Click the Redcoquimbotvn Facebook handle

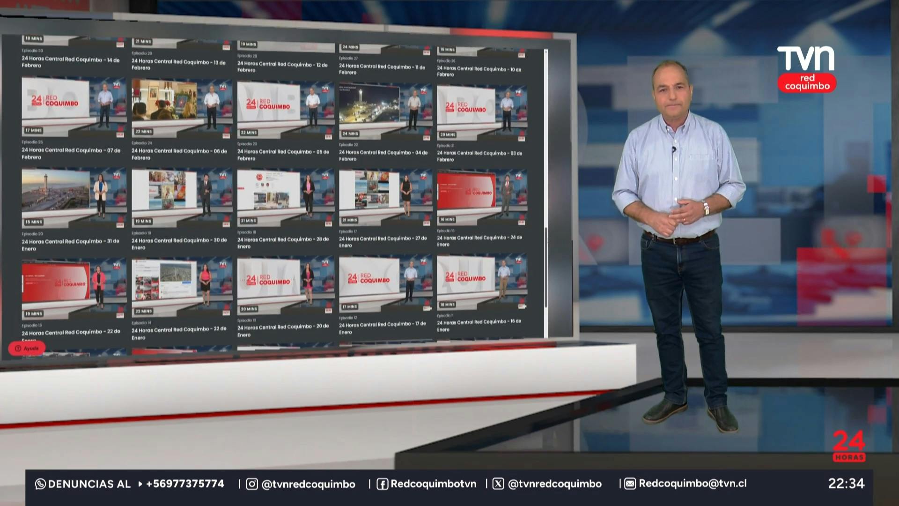[x=434, y=484]
